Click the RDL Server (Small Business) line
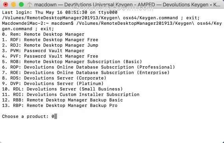This screenshot has width=224, height=143. [62, 89]
